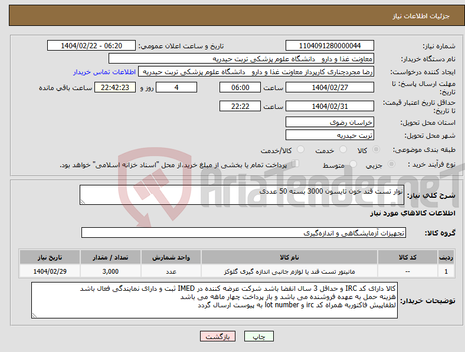Click the description textarea resize handle
Image resolution: width=465 pixels, height=352 pixels.
click(x=83, y=202)
